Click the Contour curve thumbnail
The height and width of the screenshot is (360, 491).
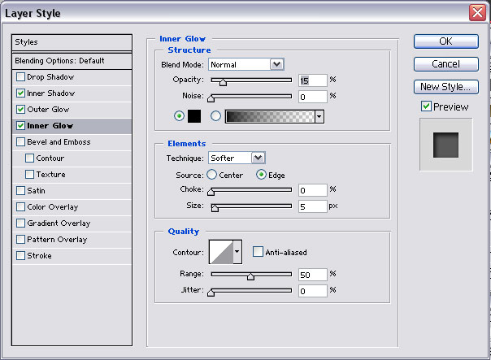point(220,252)
